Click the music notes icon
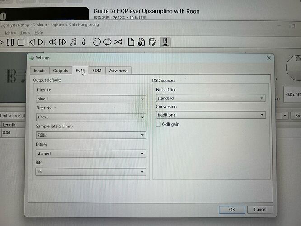 [x=73, y=42]
